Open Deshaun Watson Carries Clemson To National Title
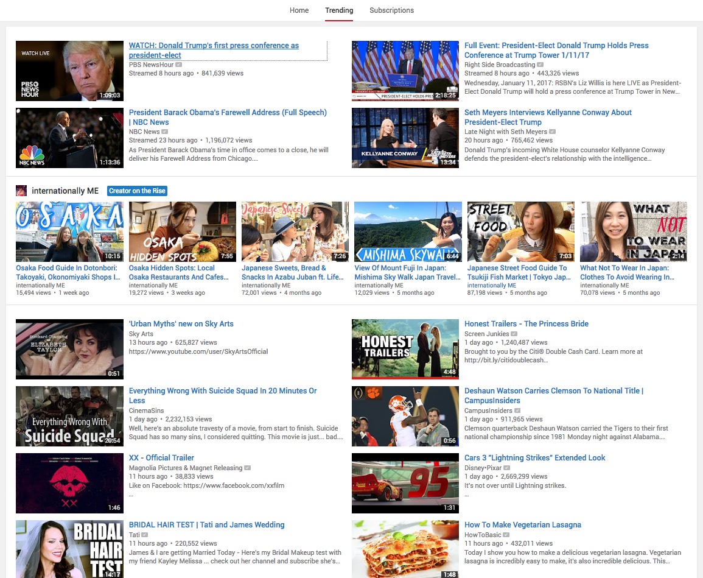This screenshot has height=578, width=703. pos(554,395)
